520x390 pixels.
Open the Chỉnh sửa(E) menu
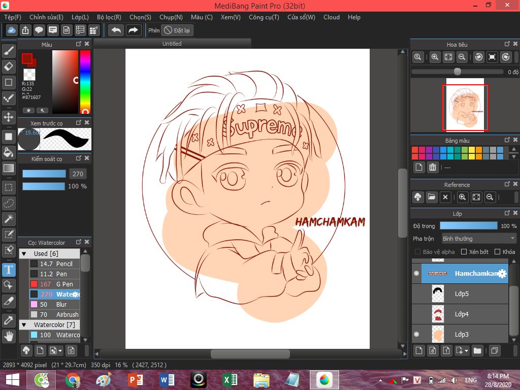(46, 17)
